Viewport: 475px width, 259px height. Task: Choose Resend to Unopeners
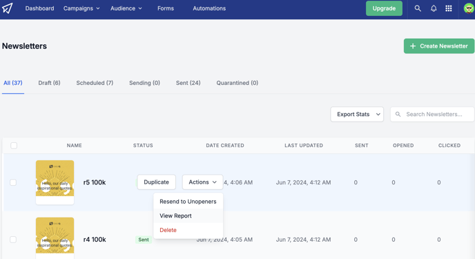tap(188, 202)
